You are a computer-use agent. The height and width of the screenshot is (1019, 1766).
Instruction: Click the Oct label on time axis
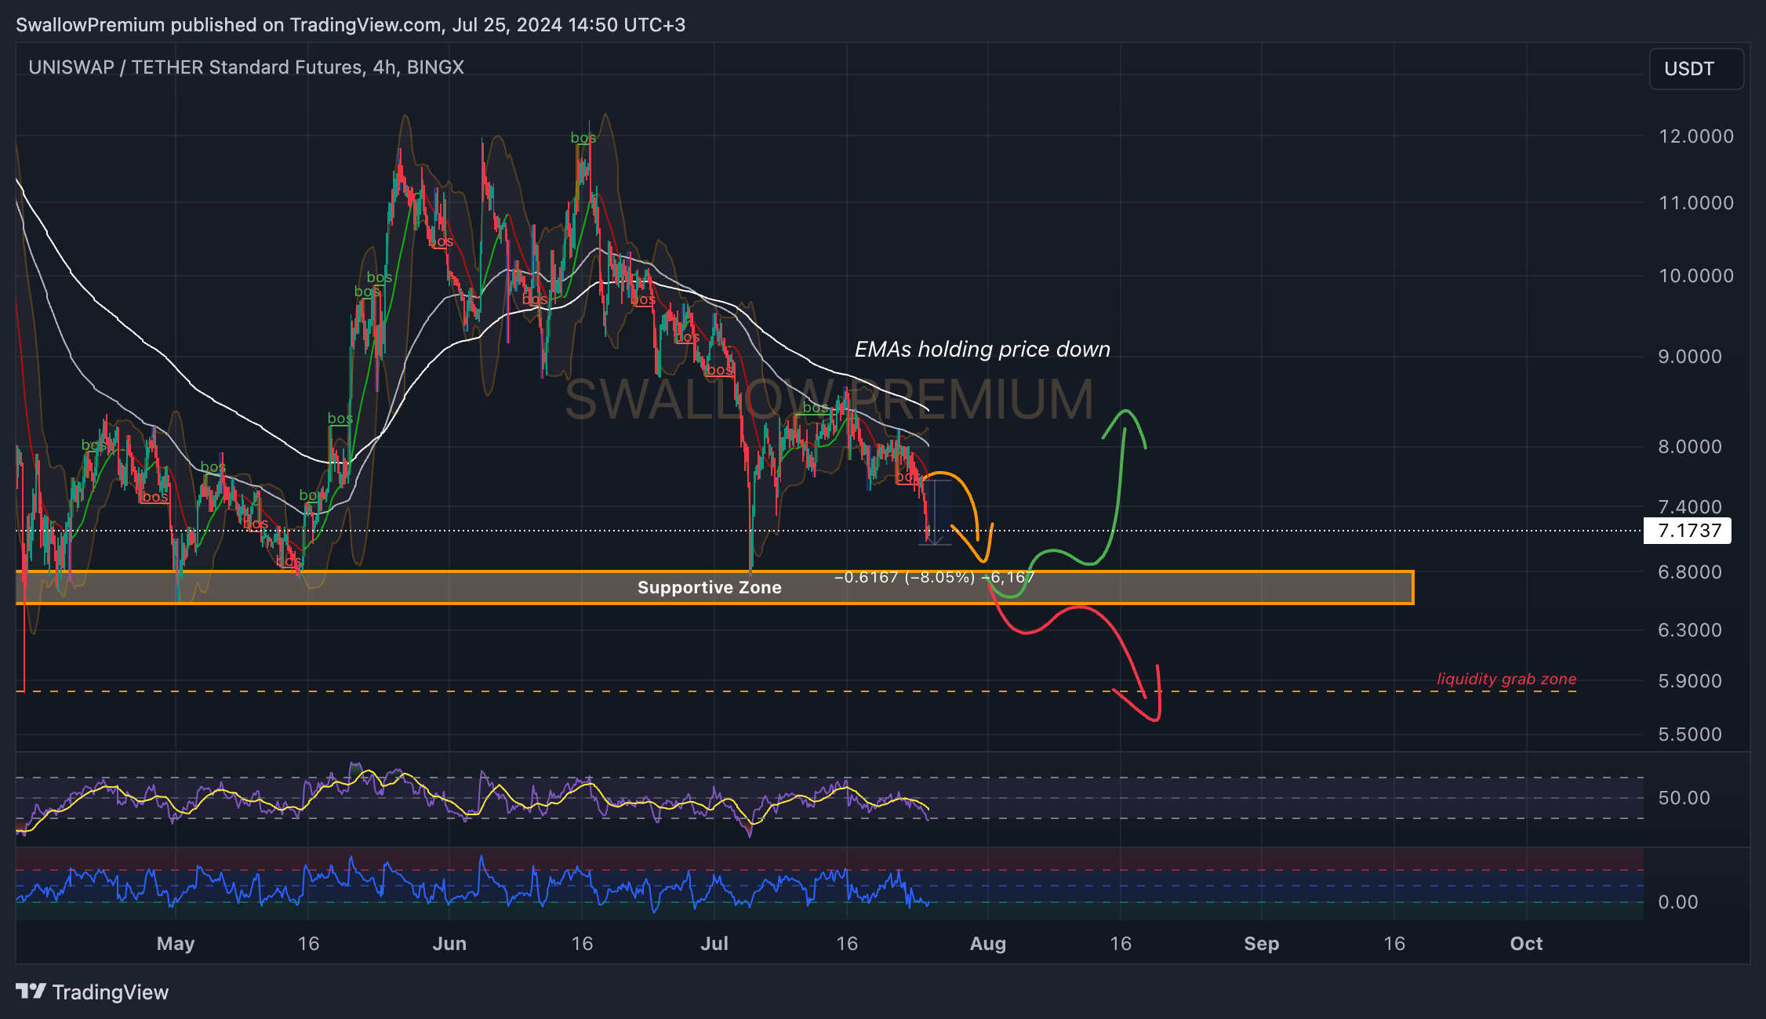click(1526, 944)
